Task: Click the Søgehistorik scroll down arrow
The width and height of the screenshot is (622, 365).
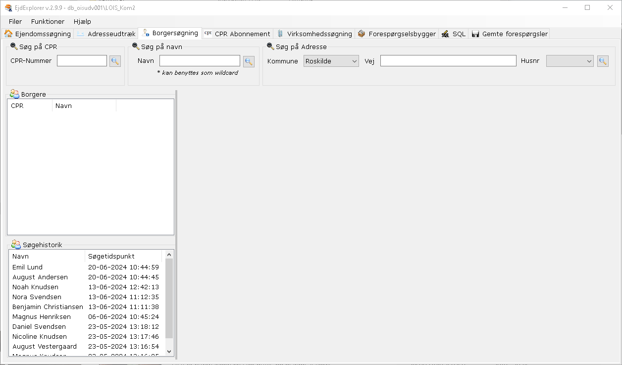Action: tap(169, 351)
